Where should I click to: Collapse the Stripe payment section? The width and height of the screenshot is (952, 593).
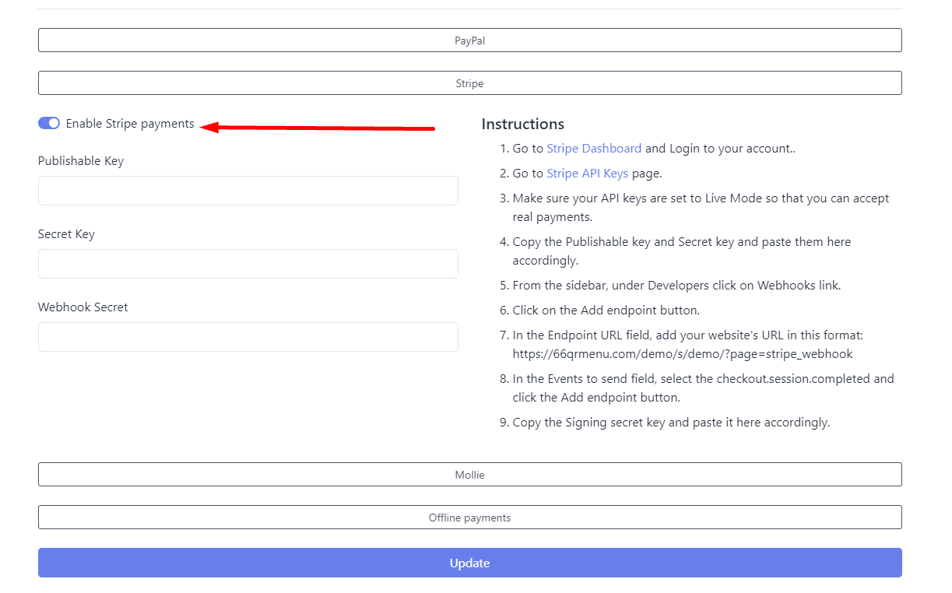point(469,83)
